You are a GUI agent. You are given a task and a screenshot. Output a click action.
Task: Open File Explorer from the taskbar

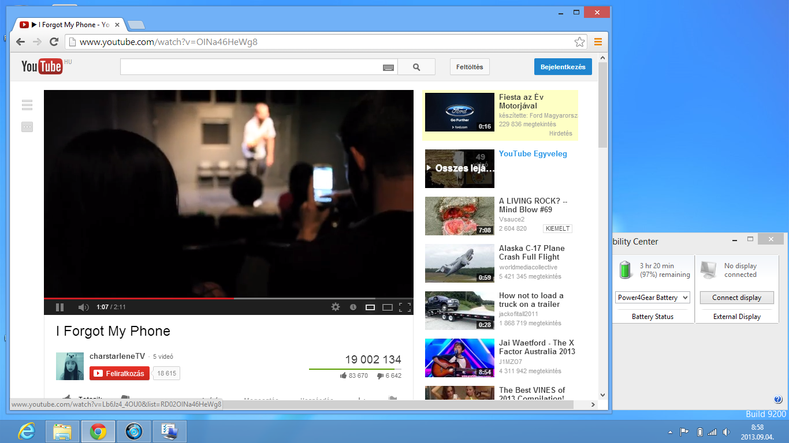(62, 431)
